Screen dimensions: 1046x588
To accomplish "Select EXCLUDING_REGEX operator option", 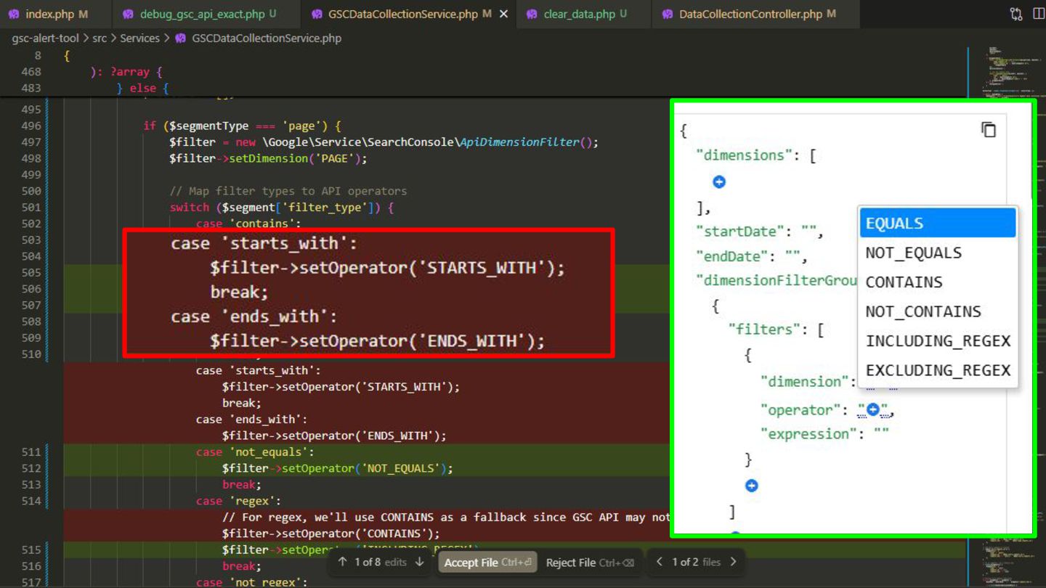I will click(x=938, y=370).
